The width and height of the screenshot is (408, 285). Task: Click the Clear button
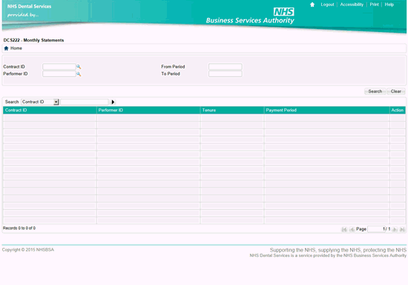(396, 91)
